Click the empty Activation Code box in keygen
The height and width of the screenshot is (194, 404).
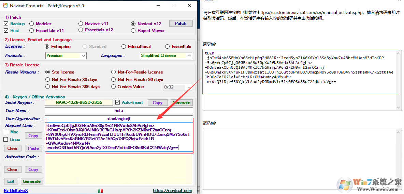[119, 169]
